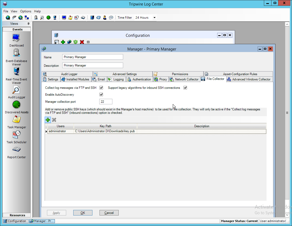Open Dashboard in the Views panel
This screenshot has height=226, width=292.
tap(17, 40)
